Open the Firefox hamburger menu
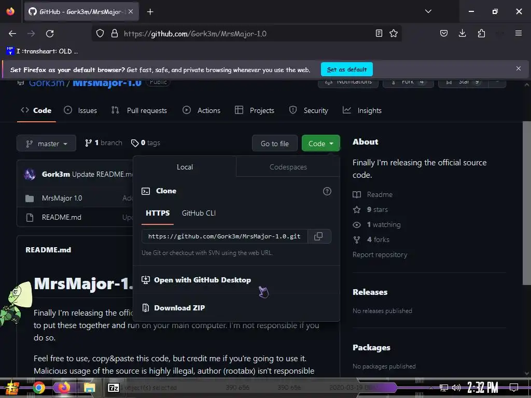The image size is (531, 398). pyautogui.click(x=519, y=33)
